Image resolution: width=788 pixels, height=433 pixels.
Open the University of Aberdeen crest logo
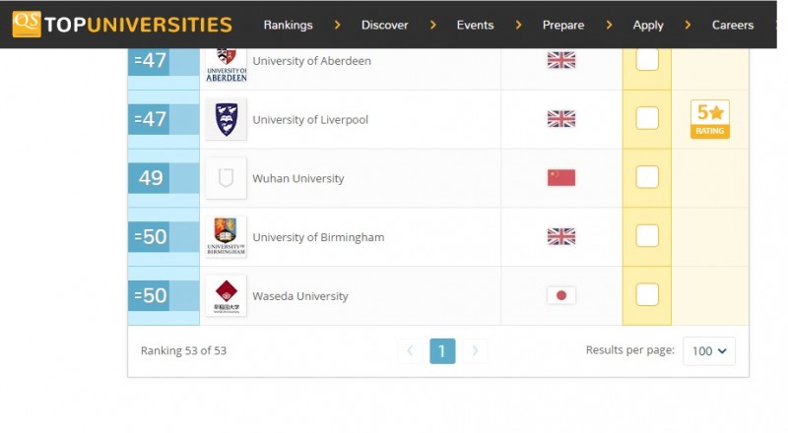pos(227,65)
